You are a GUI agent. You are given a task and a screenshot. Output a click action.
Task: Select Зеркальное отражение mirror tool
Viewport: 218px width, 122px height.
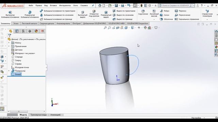tap(187, 19)
